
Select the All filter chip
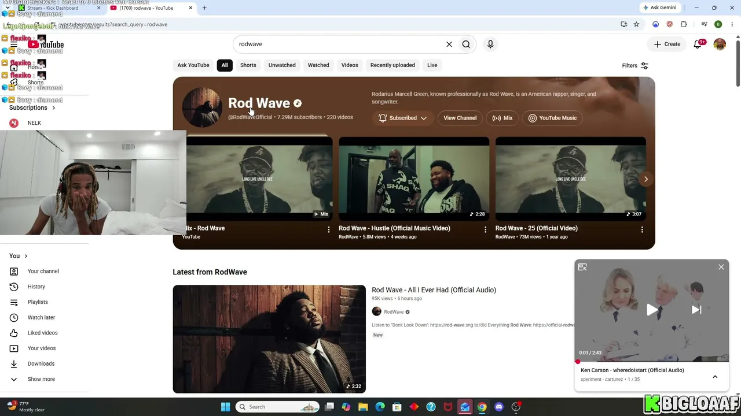pos(225,65)
